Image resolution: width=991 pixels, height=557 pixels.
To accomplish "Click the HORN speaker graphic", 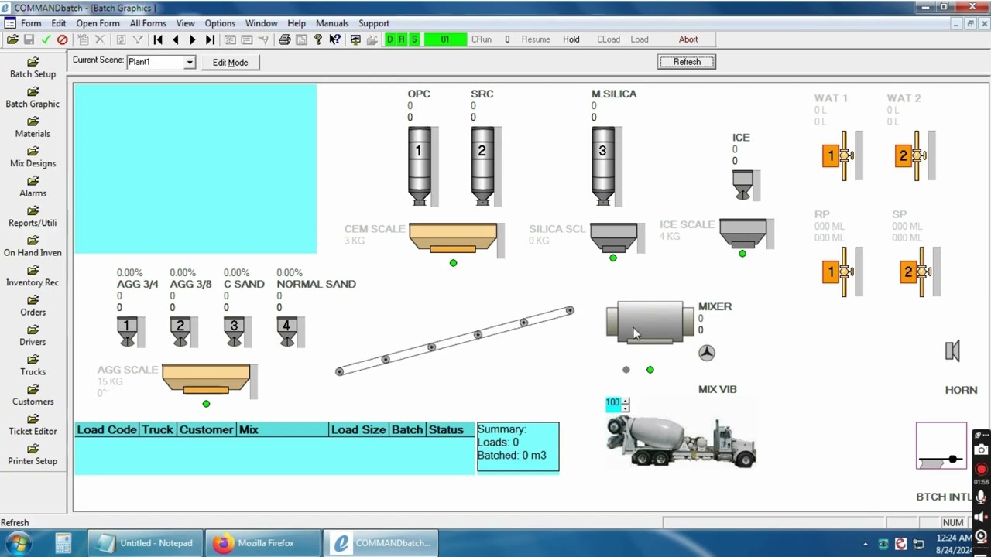I will tap(953, 351).
